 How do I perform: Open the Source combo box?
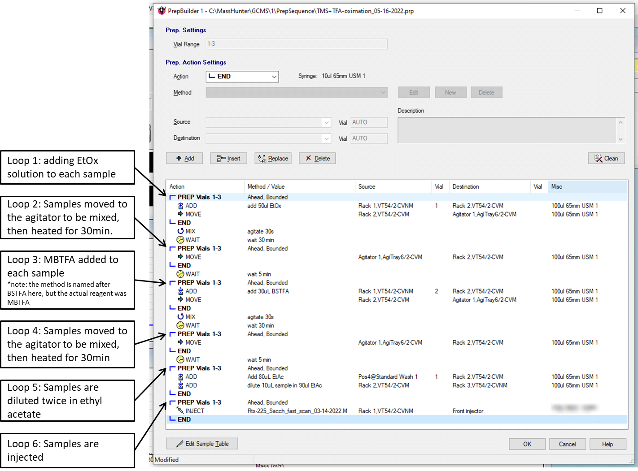pyautogui.click(x=326, y=122)
